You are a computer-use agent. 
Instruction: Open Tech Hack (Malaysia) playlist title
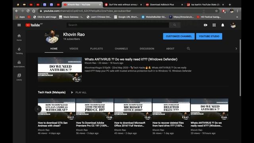click(x=52, y=92)
